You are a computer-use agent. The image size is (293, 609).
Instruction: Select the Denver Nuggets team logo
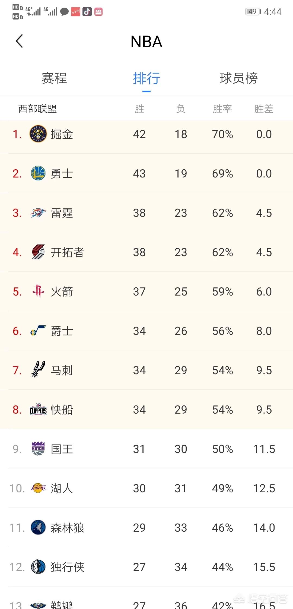(x=38, y=134)
